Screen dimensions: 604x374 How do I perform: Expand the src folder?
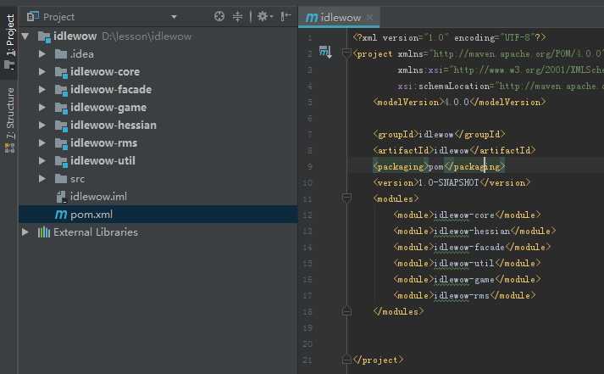tap(42, 178)
